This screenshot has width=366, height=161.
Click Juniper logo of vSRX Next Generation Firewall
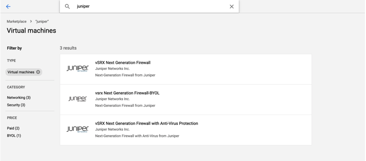click(78, 69)
